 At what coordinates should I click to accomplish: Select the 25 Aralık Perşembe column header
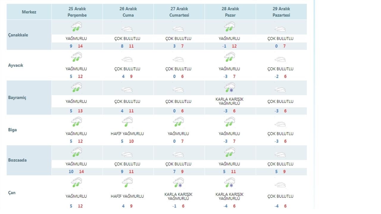coord(77,12)
